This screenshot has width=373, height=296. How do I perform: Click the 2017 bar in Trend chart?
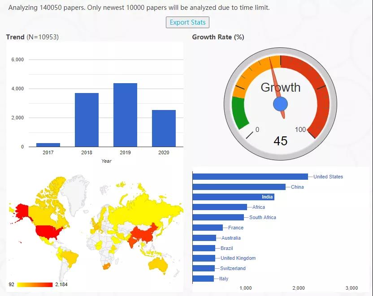pos(48,145)
